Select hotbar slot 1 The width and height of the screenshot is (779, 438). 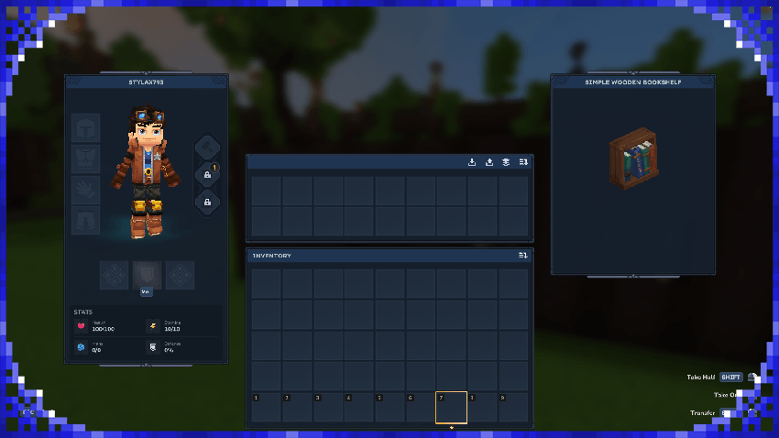point(266,408)
